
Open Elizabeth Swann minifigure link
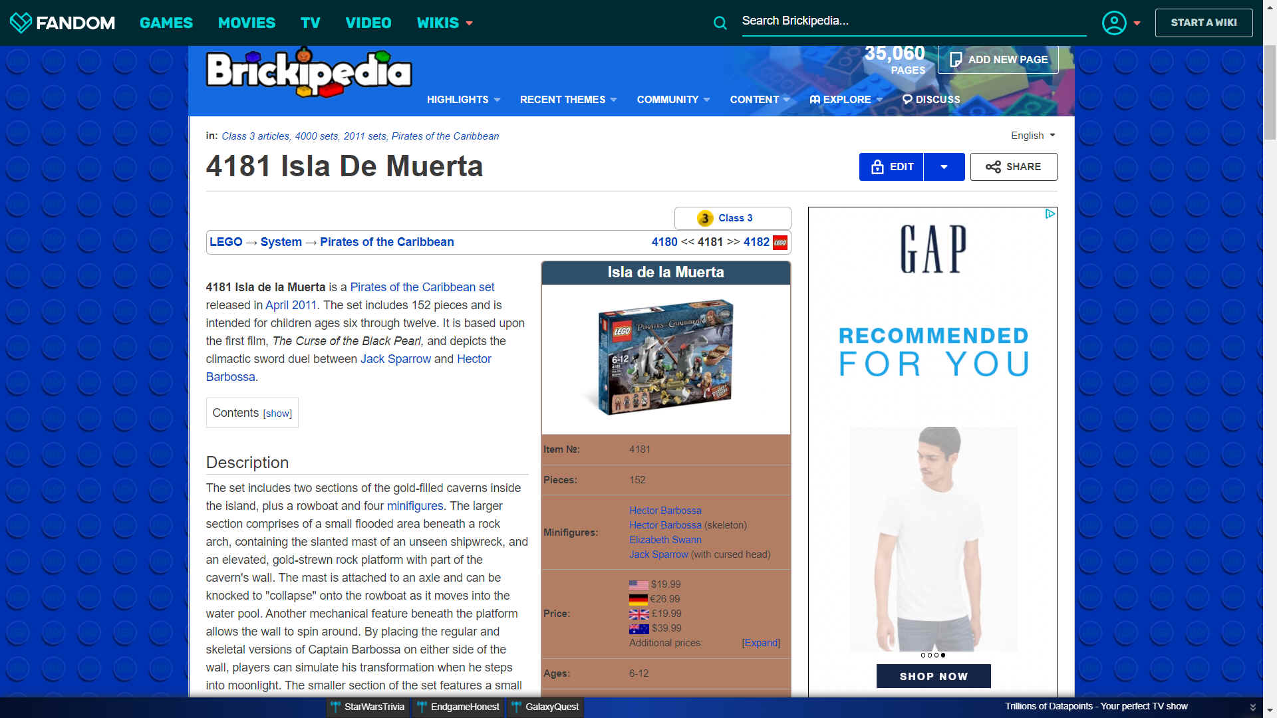665,540
